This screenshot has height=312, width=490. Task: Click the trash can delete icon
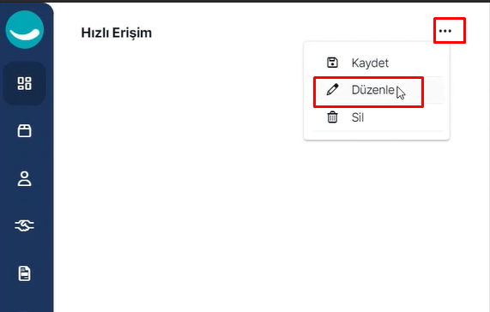tap(332, 117)
